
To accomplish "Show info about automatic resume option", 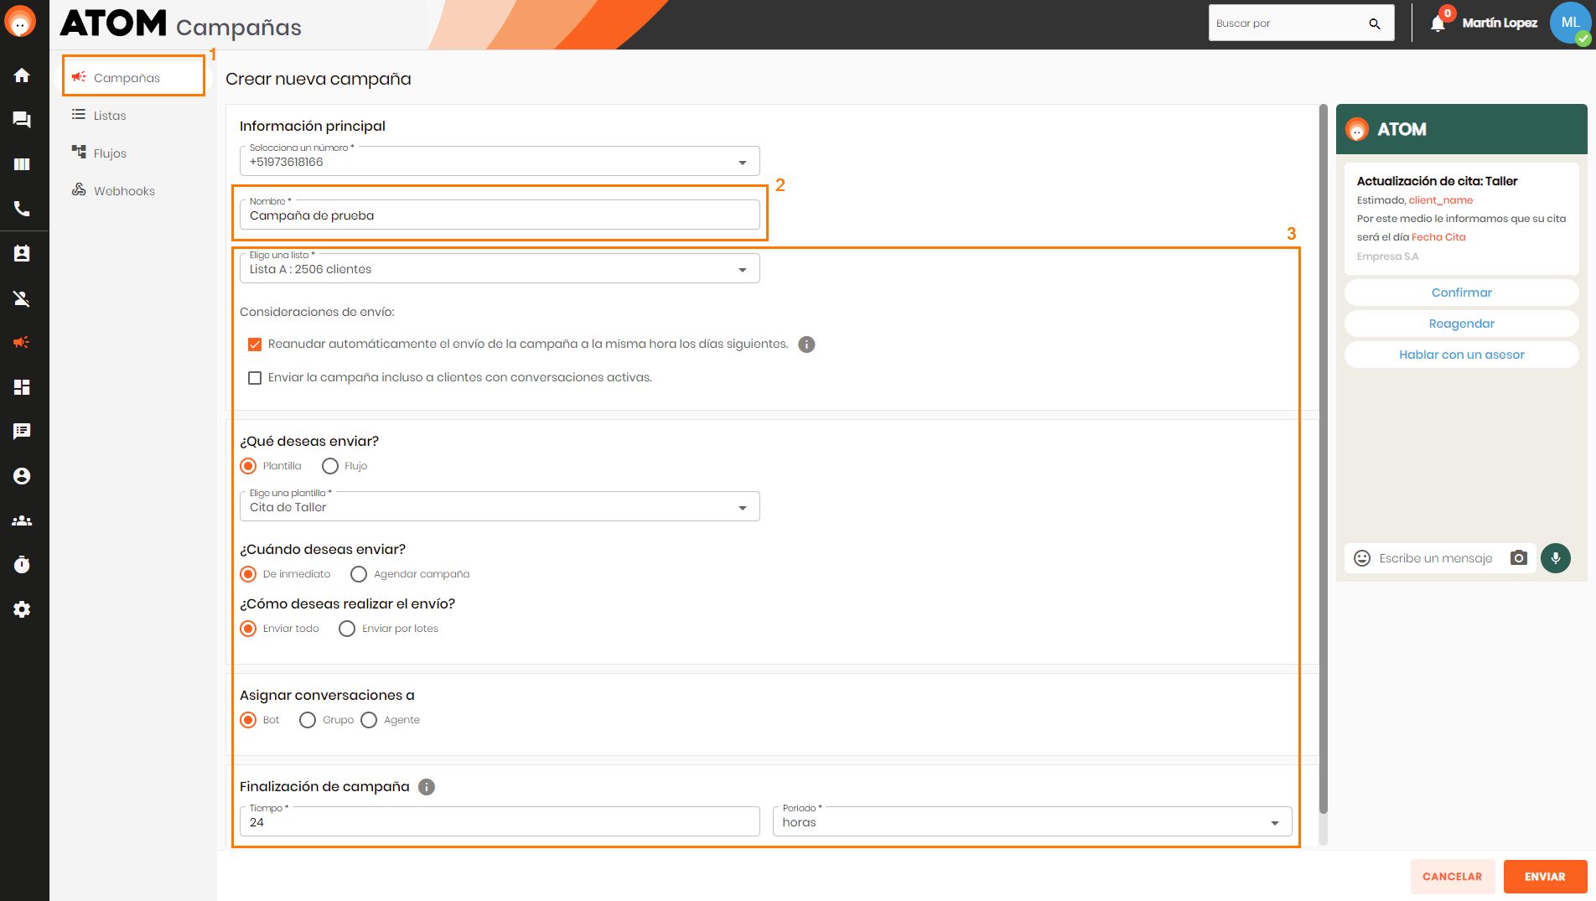I will [806, 344].
